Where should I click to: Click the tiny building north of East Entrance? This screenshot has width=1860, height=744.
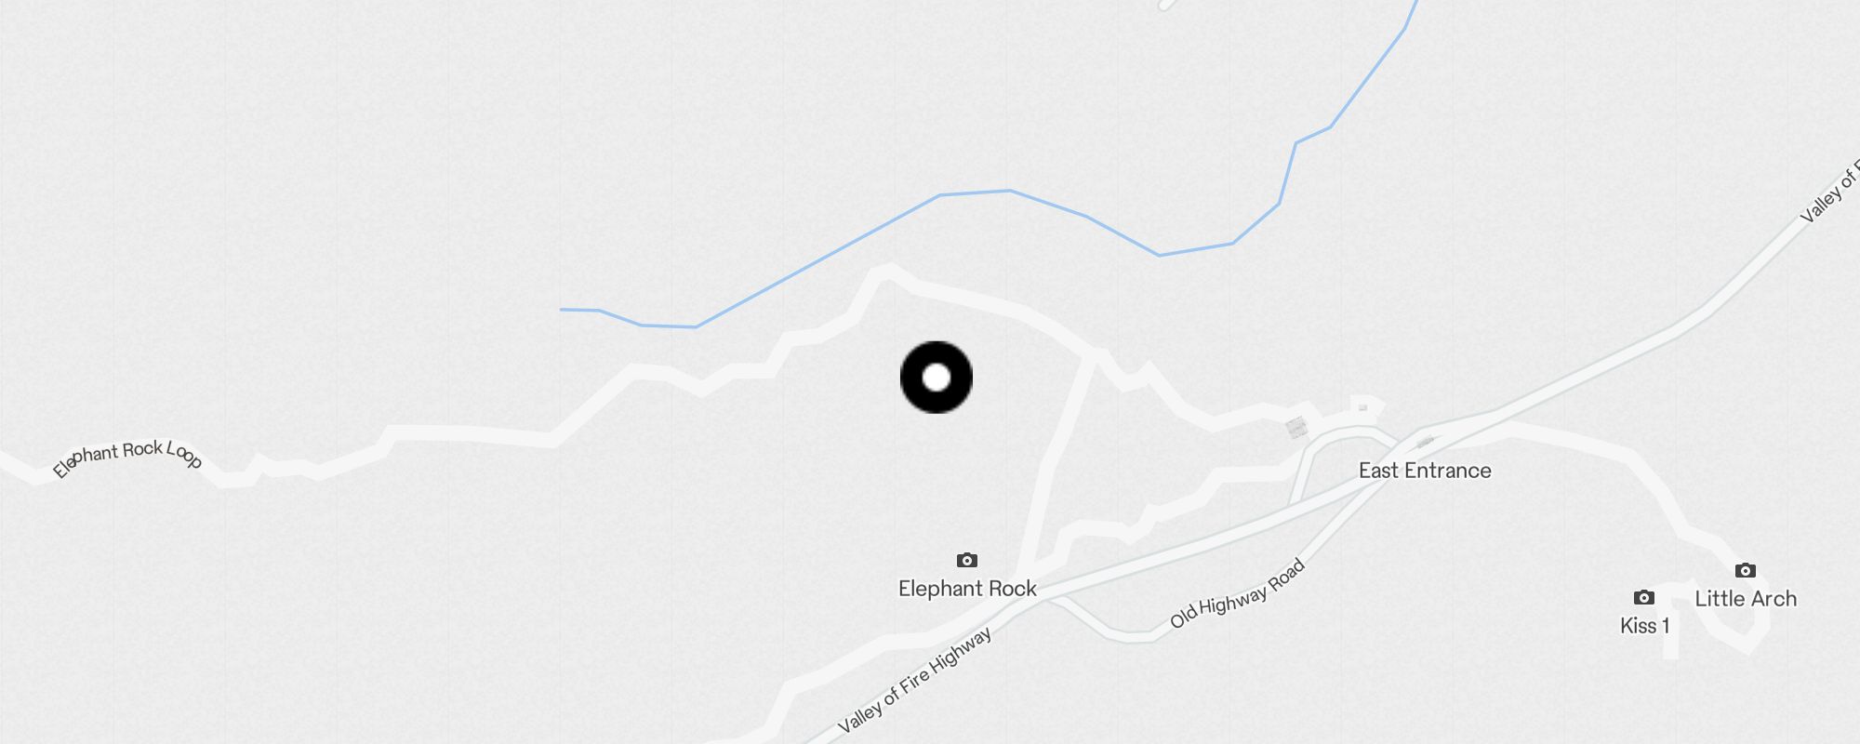pos(1363,407)
